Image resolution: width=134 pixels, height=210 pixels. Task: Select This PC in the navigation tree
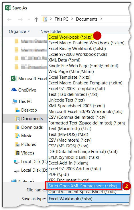point(25,101)
